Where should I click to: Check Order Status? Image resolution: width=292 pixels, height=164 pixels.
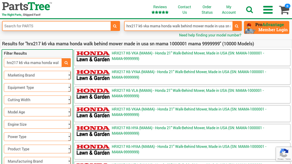coord(207,10)
